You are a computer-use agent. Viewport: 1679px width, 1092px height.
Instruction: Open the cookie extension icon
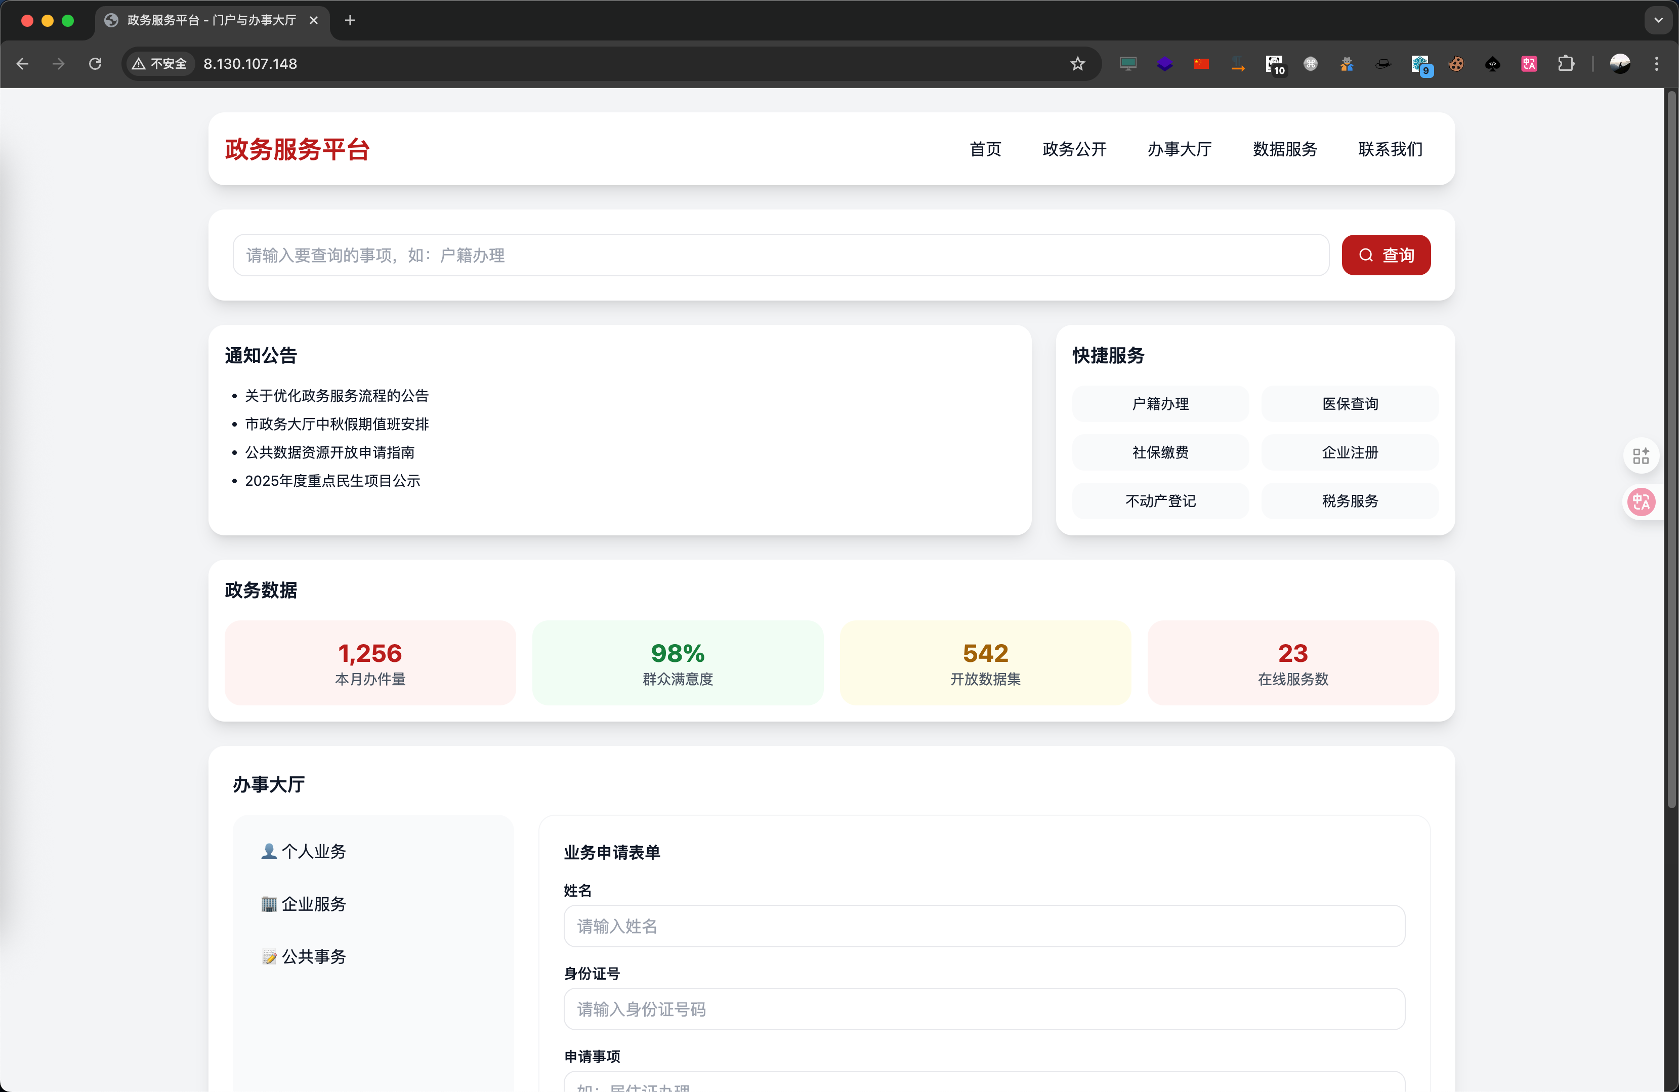pyautogui.click(x=1456, y=63)
